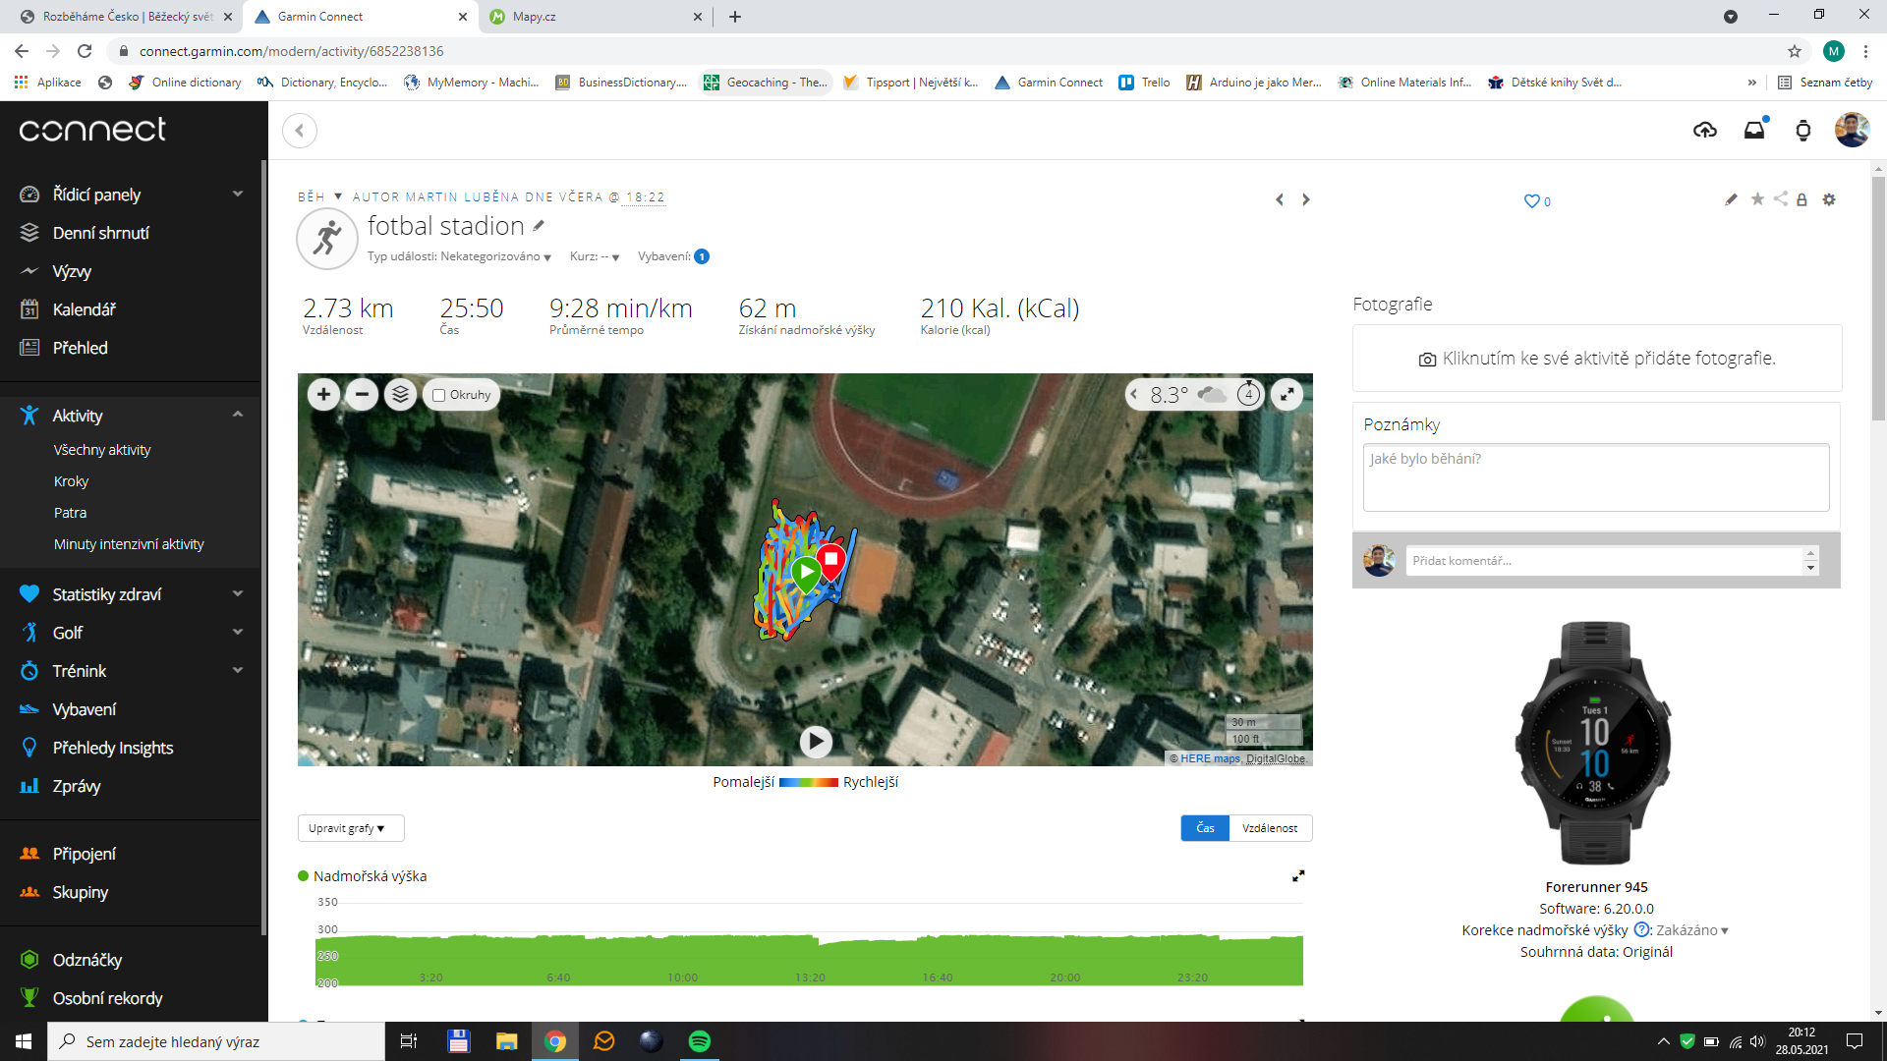Image resolution: width=1887 pixels, height=1061 pixels.
Task: Zoom in on the activity map
Action: point(323,395)
